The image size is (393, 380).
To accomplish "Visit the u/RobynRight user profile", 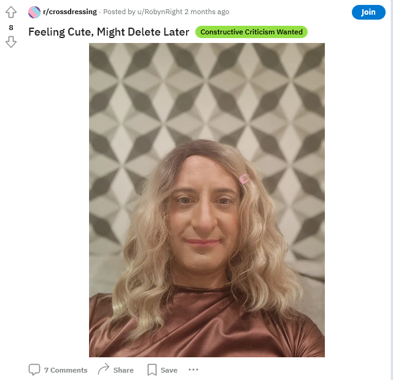I will pos(160,12).
